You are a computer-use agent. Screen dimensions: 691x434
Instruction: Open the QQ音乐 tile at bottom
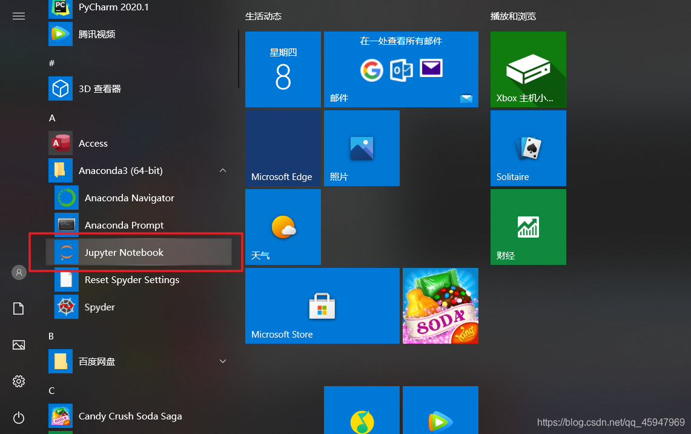point(362,410)
